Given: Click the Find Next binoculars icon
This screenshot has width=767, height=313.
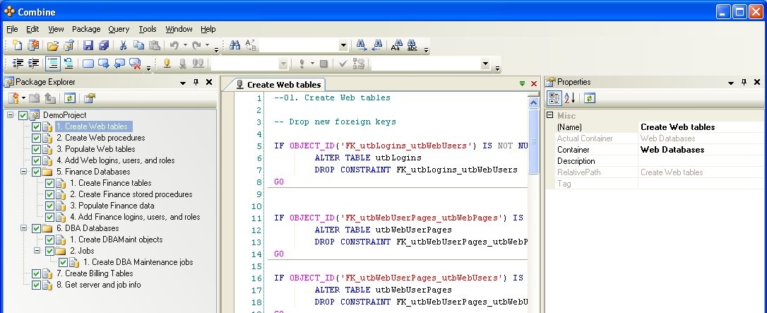Looking at the screenshot, I should click(362, 45).
